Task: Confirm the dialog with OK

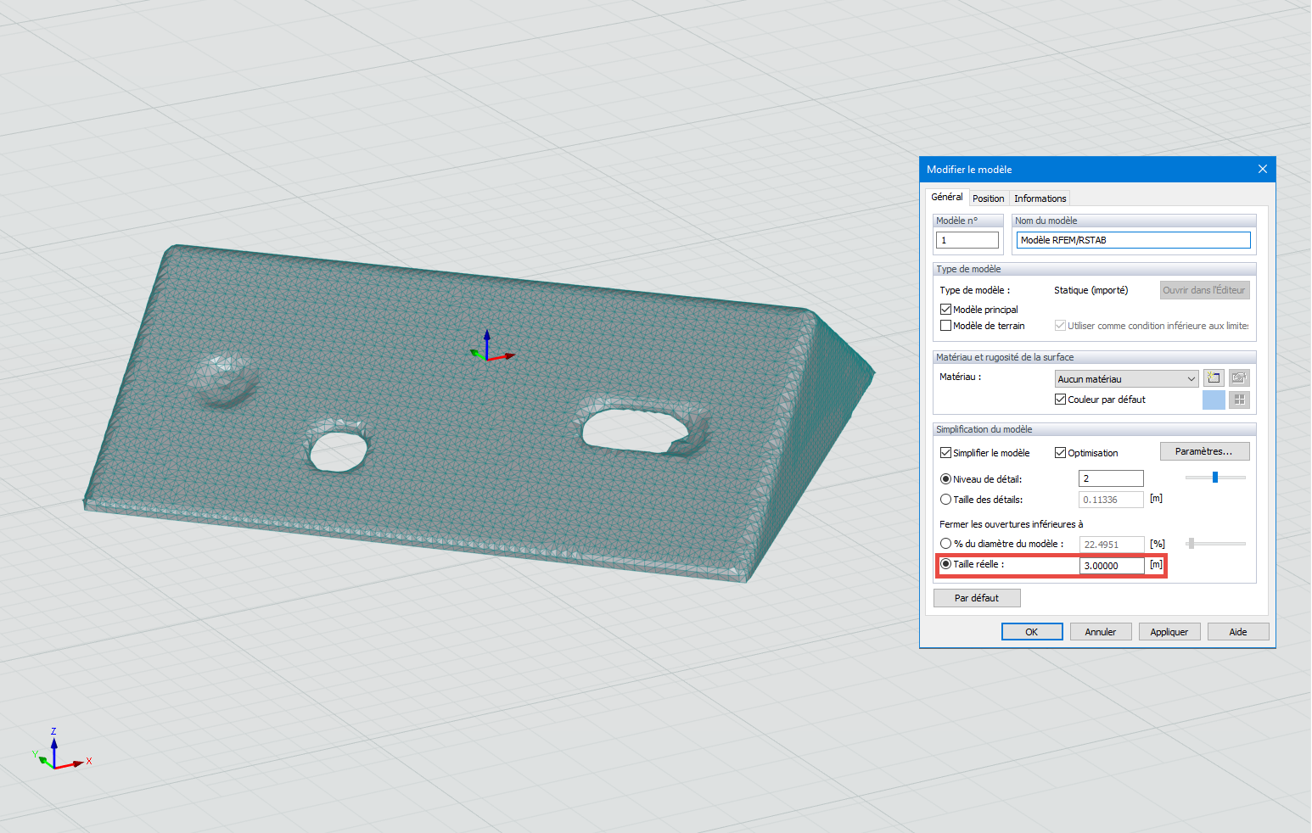Action: click(x=1032, y=632)
